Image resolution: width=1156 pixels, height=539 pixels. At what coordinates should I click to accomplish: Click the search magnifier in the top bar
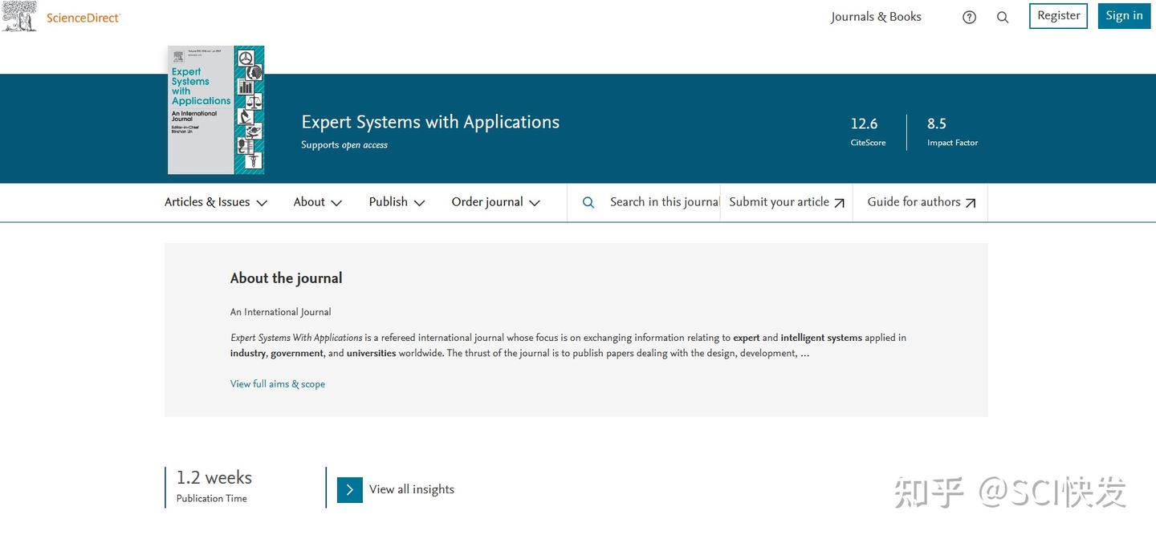pos(1002,16)
